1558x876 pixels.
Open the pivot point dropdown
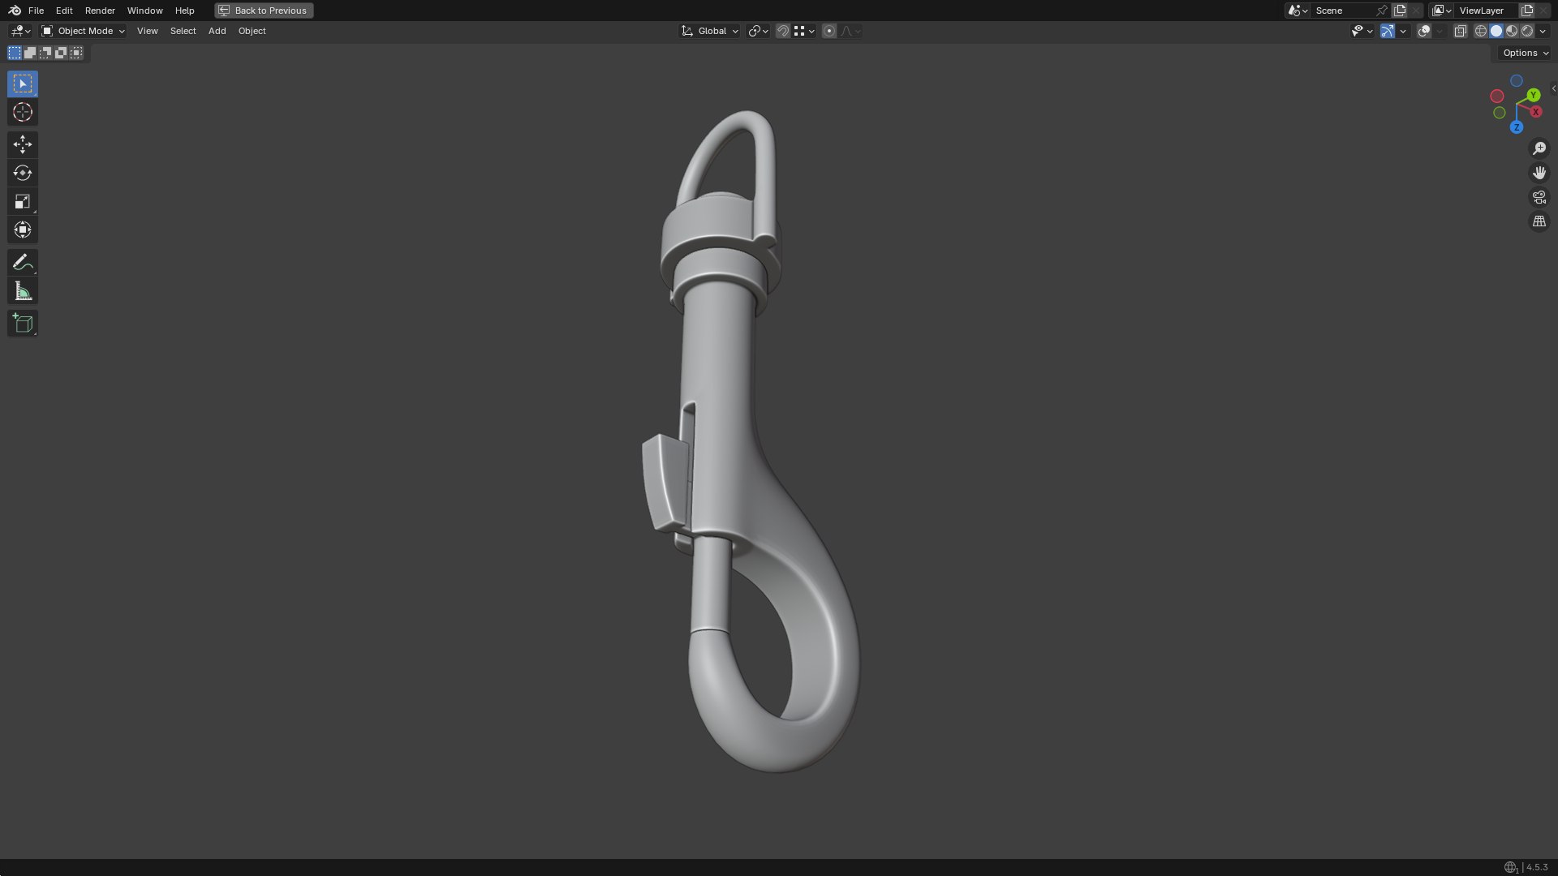tap(758, 31)
